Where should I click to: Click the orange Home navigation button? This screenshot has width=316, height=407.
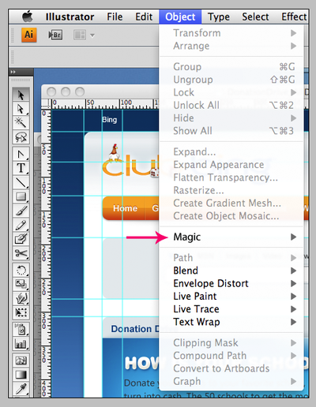pos(125,208)
